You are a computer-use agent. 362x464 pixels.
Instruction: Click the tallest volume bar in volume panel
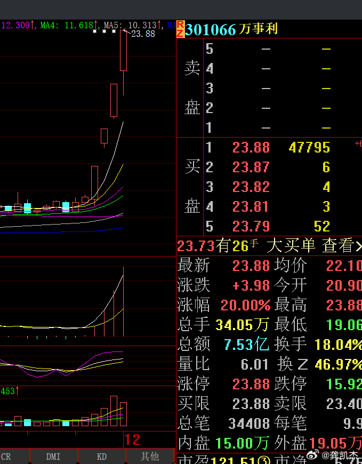click(x=114, y=411)
